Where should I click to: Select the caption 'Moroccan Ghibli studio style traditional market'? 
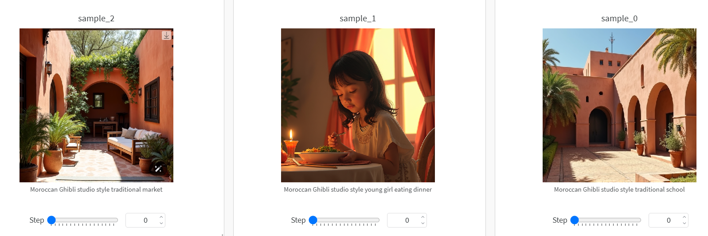96,189
